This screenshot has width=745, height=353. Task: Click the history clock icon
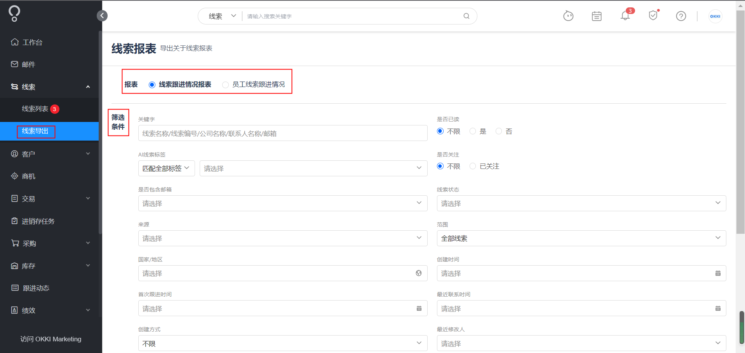pyautogui.click(x=568, y=16)
